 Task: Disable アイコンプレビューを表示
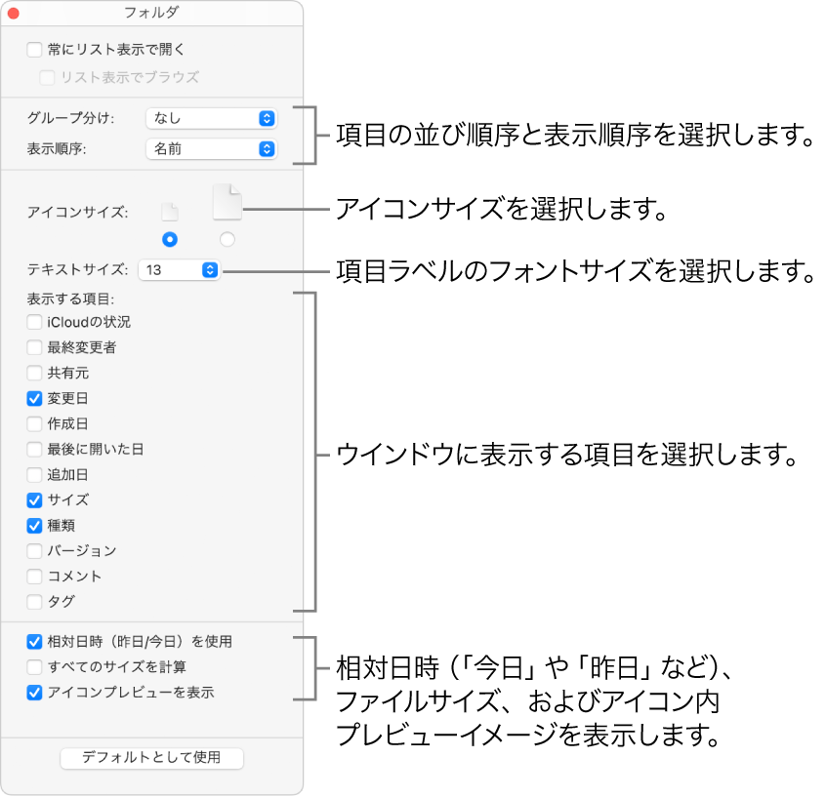click(x=33, y=693)
